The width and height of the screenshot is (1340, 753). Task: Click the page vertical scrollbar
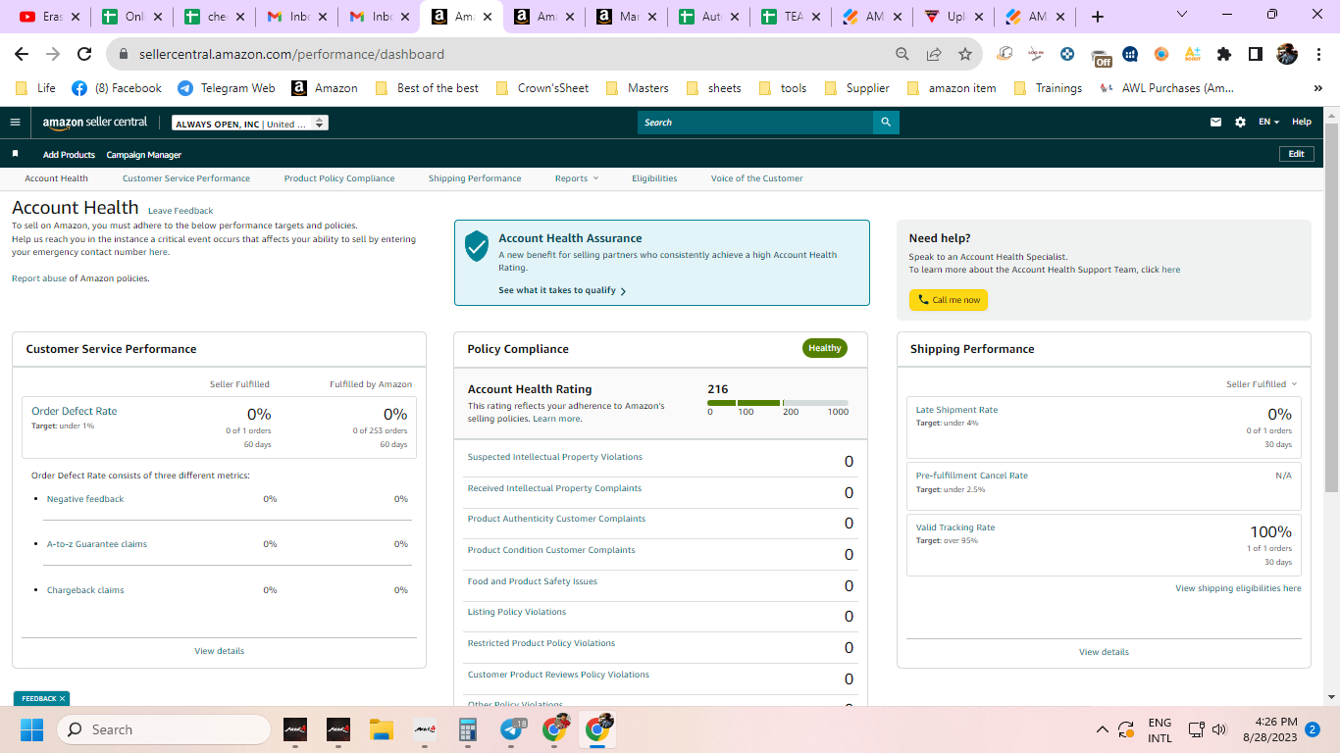coord(1331,309)
